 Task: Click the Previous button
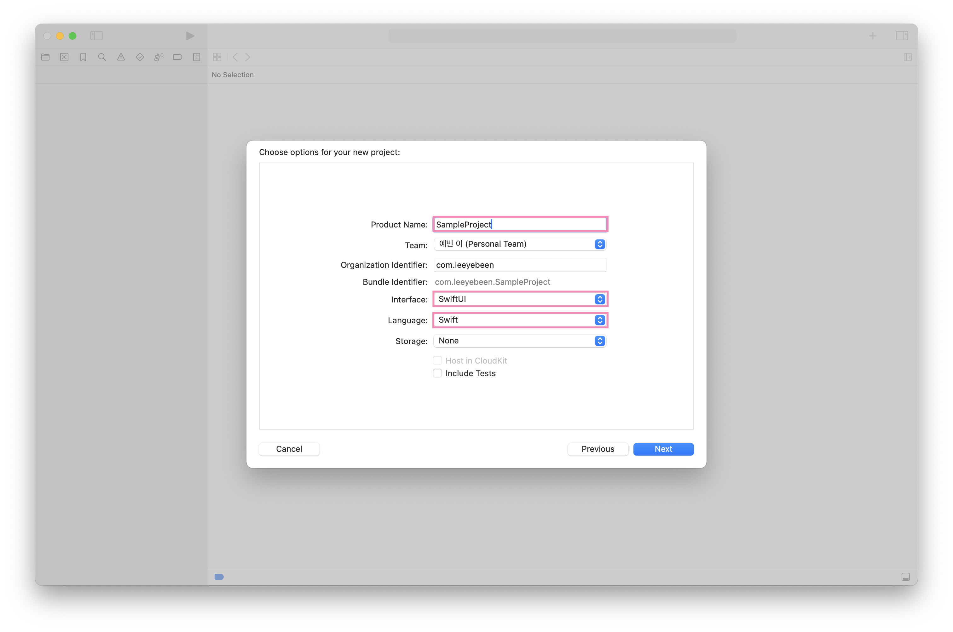click(x=598, y=449)
